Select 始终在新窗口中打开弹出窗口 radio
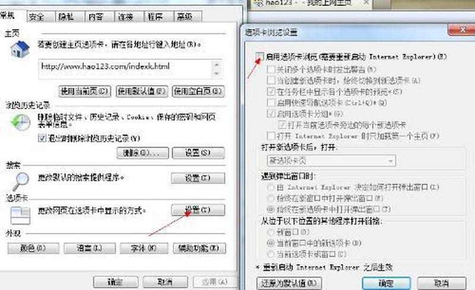Viewport: 475px width, 290px height. click(x=271, y=199)
